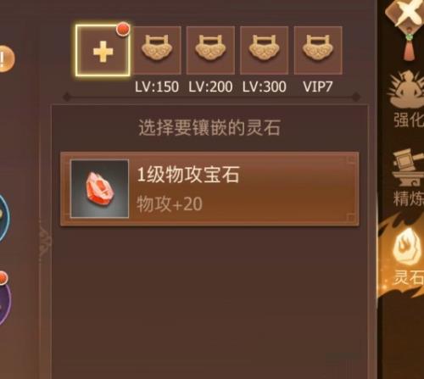This screenshot has width=424, height=379.
Task: Open the 精炼 hammer and anvil icon
Action: click(409, 178)
